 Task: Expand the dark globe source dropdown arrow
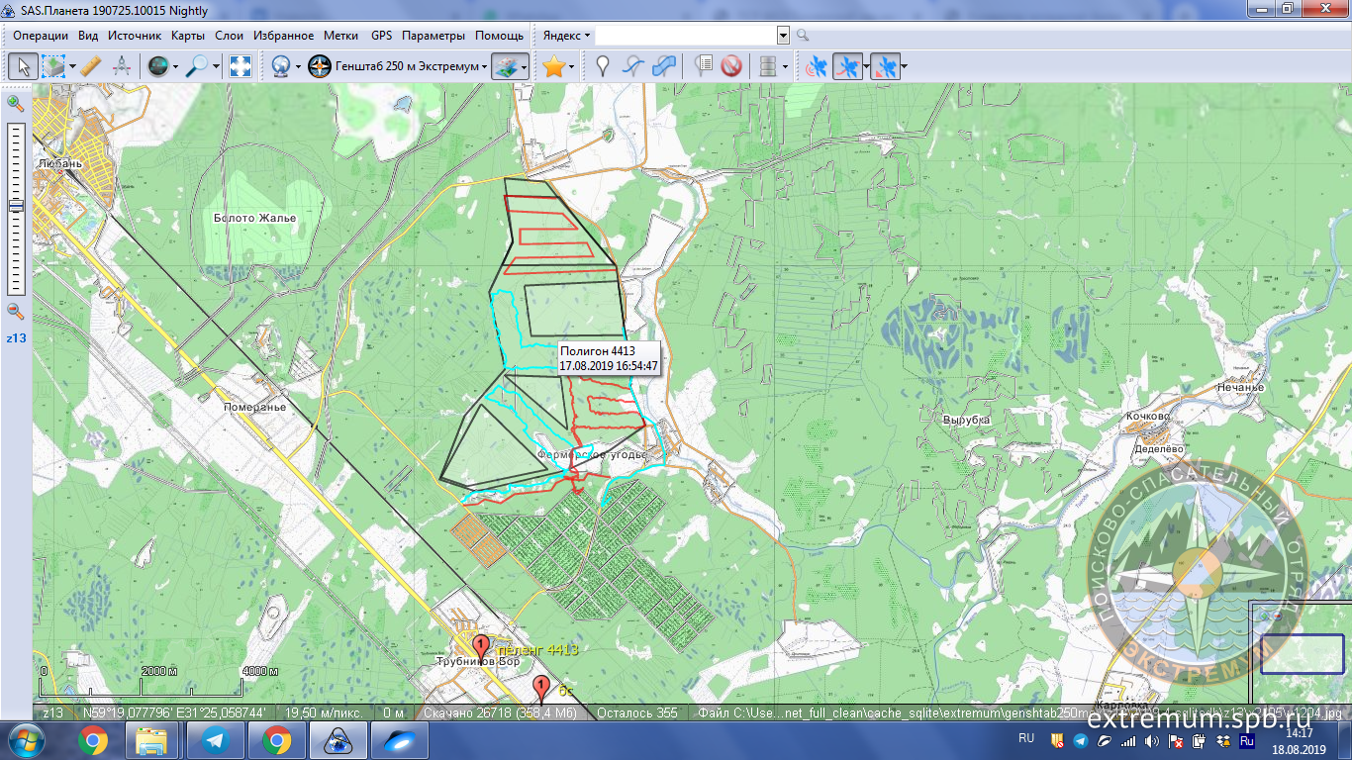click(175, 66)
